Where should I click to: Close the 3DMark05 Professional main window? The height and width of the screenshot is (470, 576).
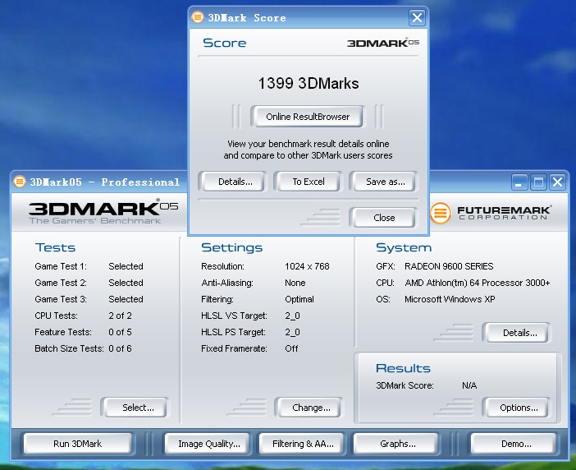(x=558, y=182)
